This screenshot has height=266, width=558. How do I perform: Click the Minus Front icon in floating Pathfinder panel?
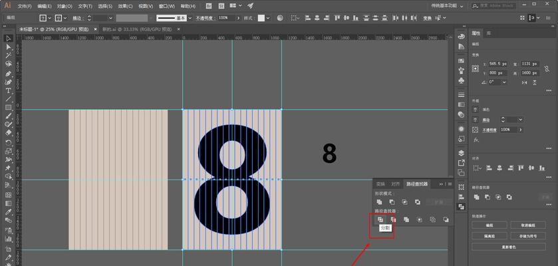(x=392, y=202)
